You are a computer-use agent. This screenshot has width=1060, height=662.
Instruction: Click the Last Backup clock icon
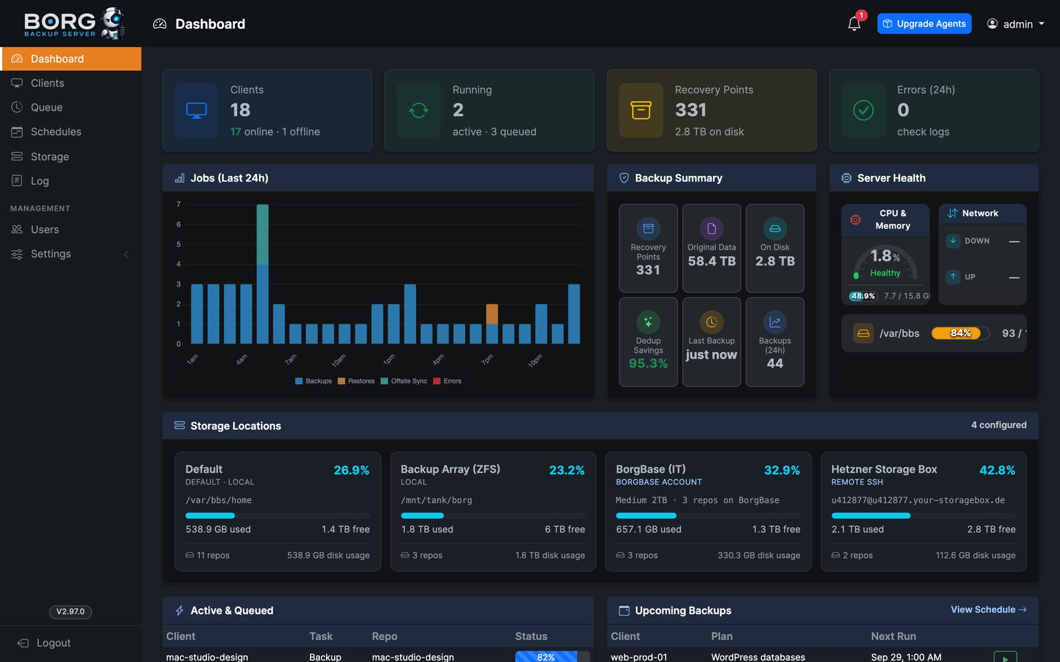[x=712, y=322]
